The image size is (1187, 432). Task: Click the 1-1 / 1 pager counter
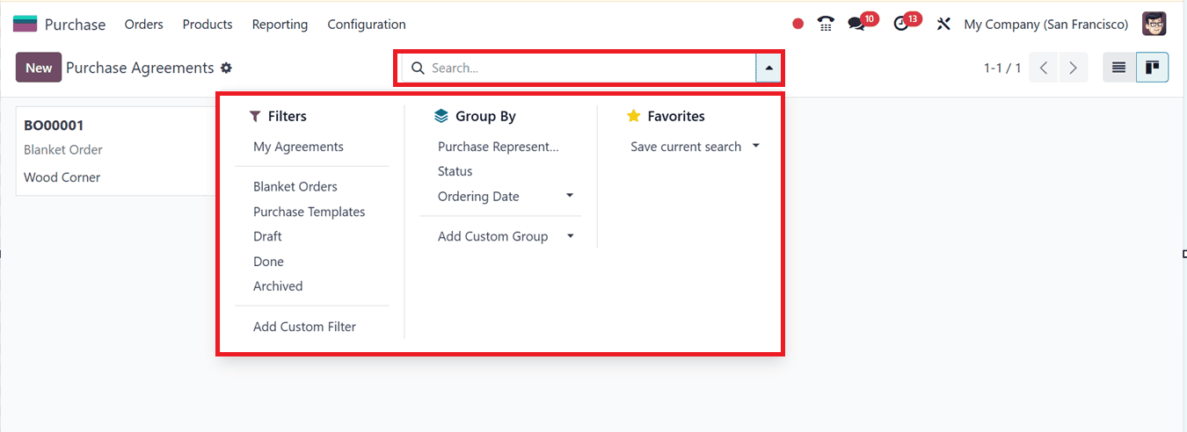coord(1002,68)
